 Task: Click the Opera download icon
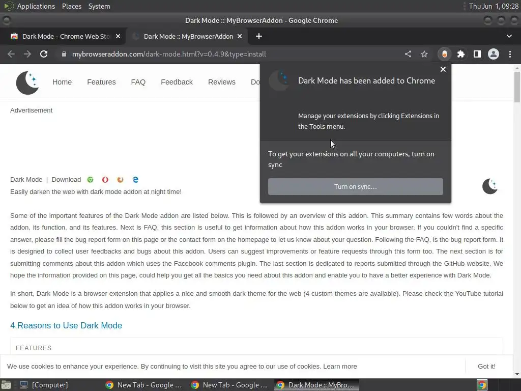pyautogui.click(x=105, y=180)
